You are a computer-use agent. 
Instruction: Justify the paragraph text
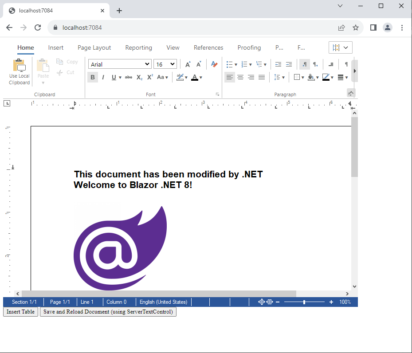(262, 77)
